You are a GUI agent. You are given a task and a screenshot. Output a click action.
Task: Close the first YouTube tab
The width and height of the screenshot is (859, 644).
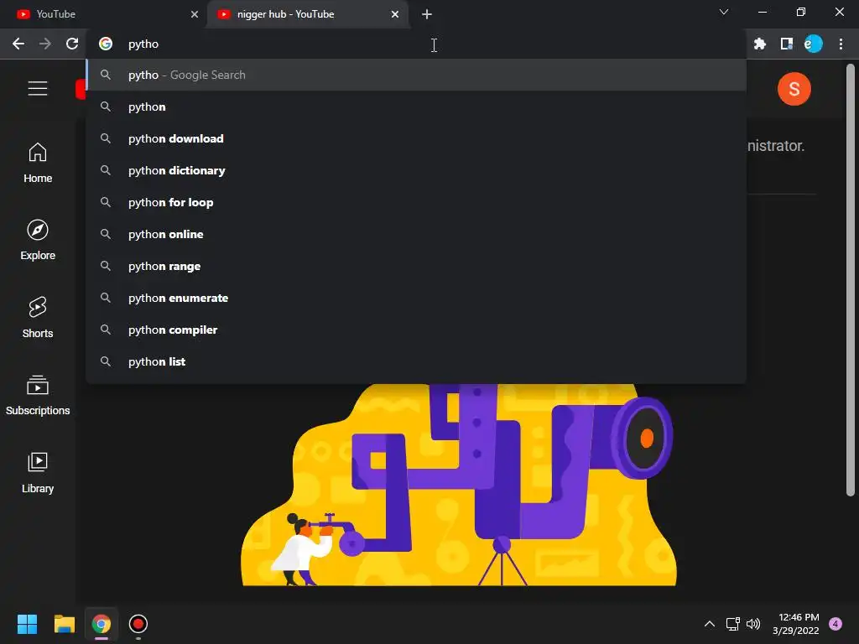point(195,14)
